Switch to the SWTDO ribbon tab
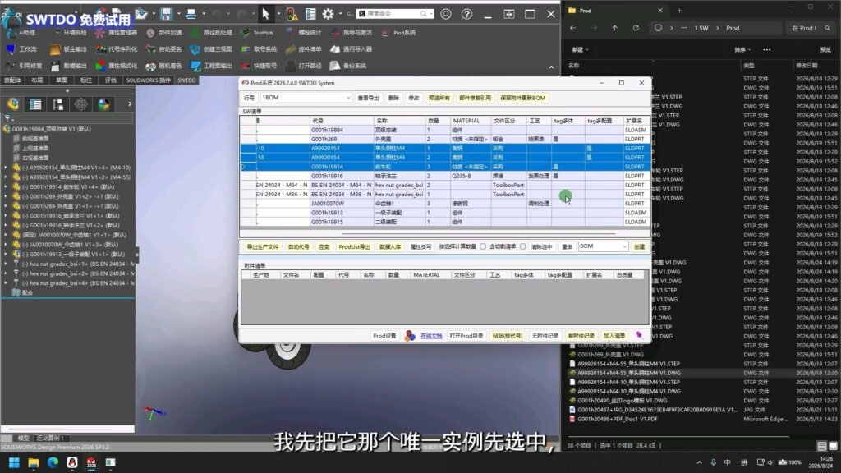Screen dimensions: 841x473 pos(186,80)
